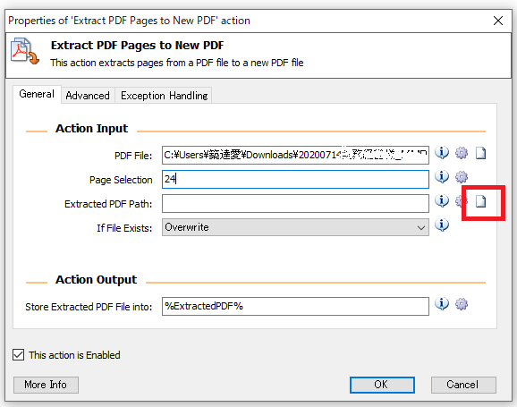517x407 pixels.
Task: Open More Info button
Action: pos(46,385)
